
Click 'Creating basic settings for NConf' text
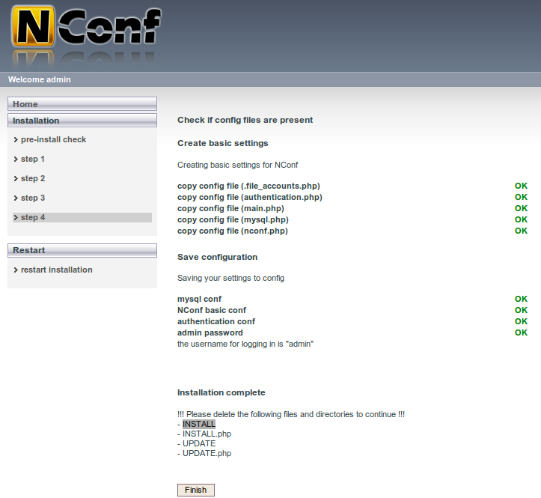pyautogui.click(x=237, y=165)
